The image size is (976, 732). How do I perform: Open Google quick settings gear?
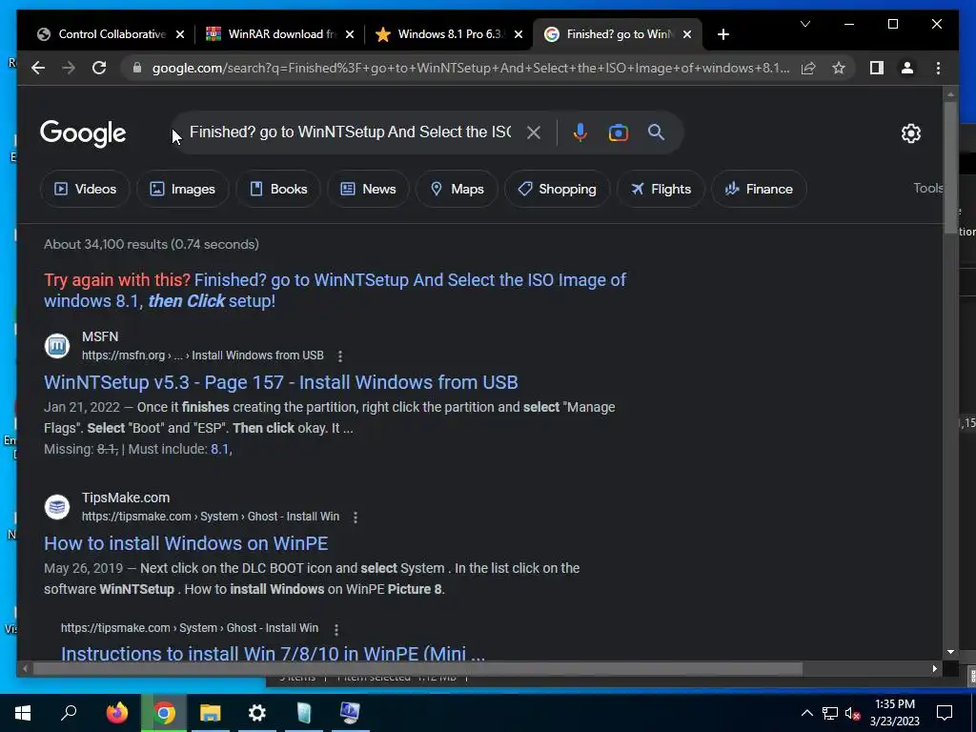(910, 133)
